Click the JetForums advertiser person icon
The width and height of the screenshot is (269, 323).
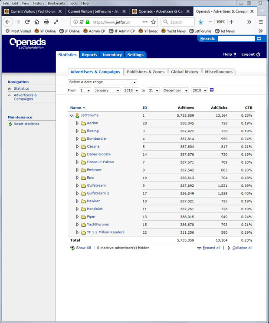click(x=77, y=115)
